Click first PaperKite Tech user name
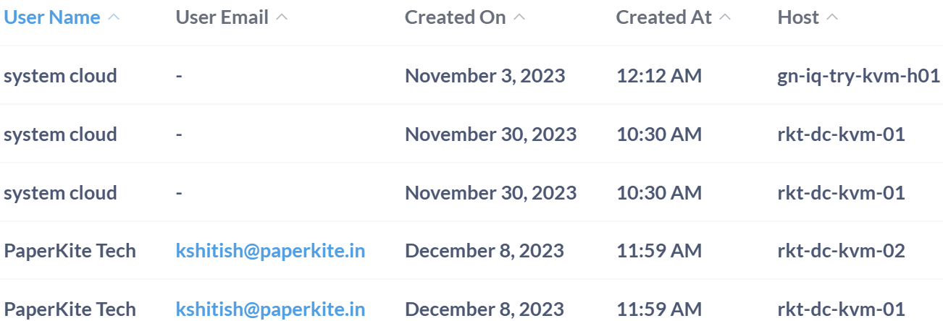The image size is (943, 321). coord(70,251)
